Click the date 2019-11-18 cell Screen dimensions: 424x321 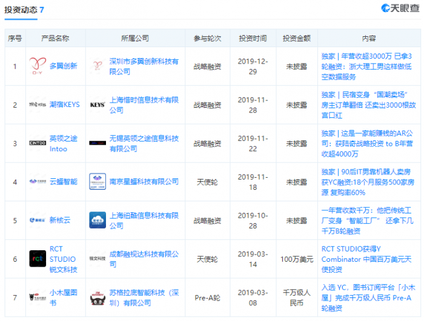click(253, 182)
